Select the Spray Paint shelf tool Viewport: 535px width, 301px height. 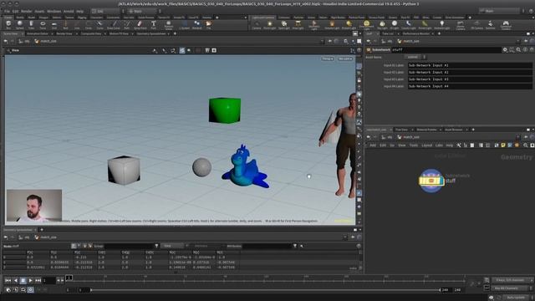point(140,24)
